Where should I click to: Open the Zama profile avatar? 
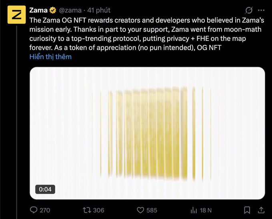16,15
